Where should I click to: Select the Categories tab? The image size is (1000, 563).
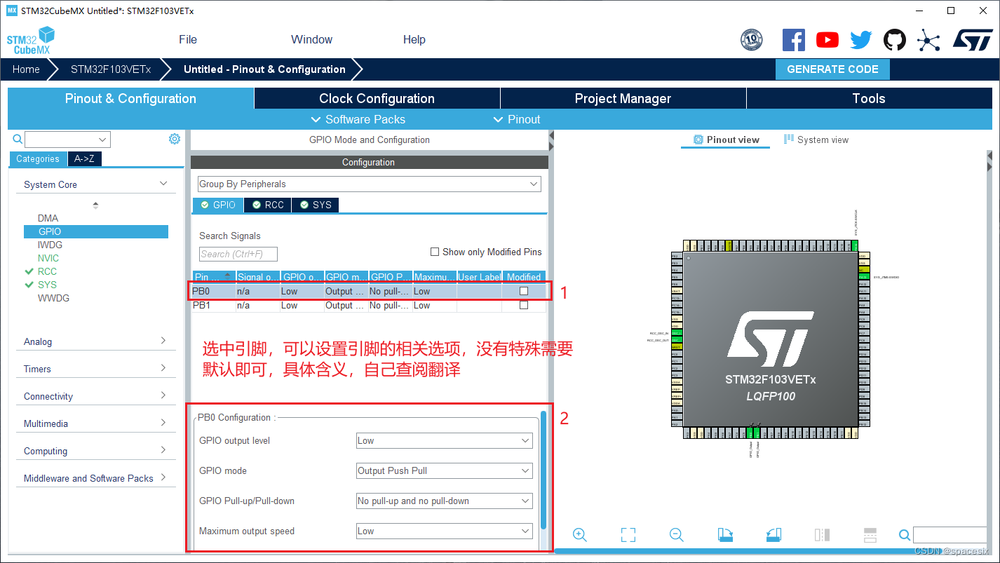point(38,158)
